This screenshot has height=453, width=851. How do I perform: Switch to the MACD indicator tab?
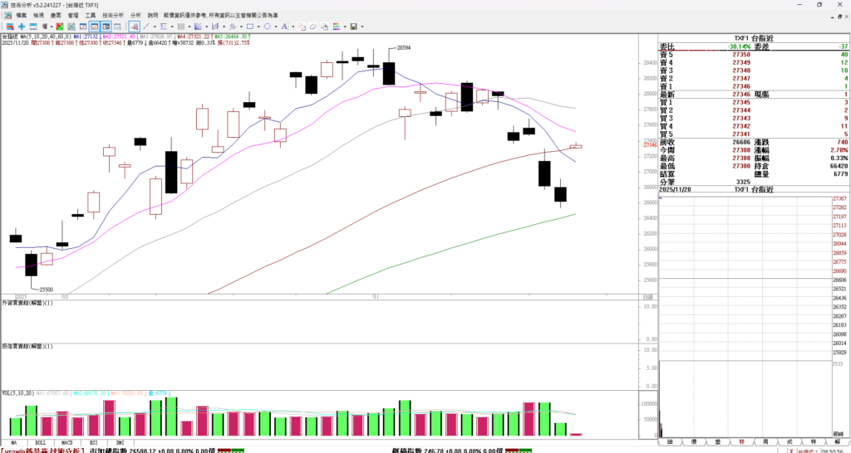pyautogui.click(x=66, y=444)
